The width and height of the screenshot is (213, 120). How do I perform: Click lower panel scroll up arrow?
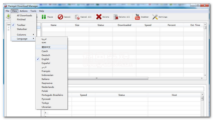click(x=202, y=94)
